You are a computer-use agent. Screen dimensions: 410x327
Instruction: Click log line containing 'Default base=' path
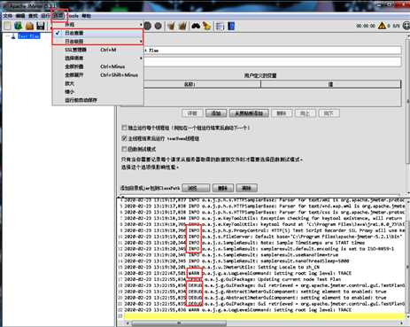click(x=263, y=237)
